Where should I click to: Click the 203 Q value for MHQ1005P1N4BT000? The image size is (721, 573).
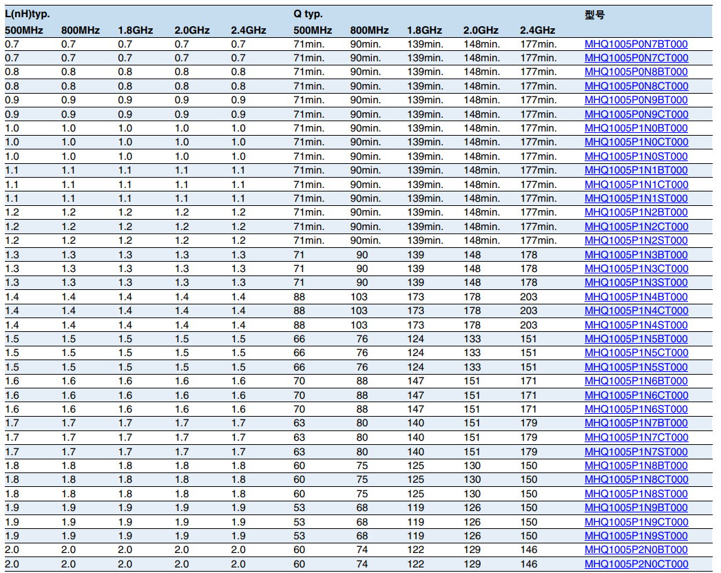(529, 297)
